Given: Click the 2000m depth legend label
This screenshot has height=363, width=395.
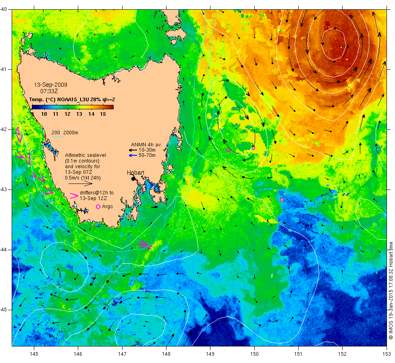Looking at the screenshot, I should tap(71, 133).
